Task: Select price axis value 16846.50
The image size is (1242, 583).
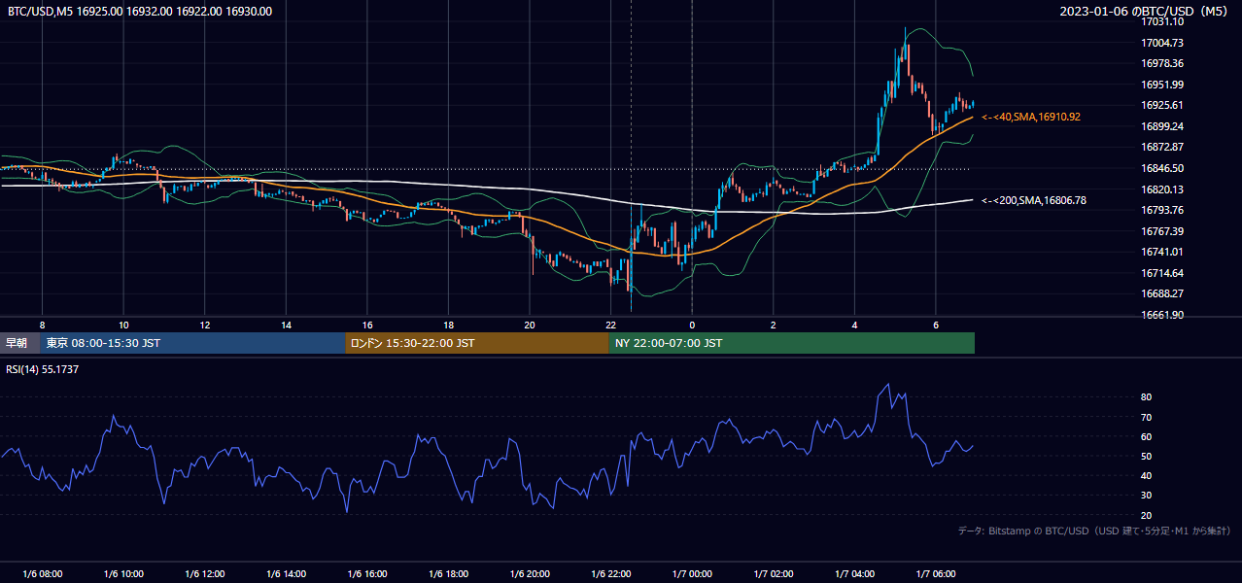Action: coord(1162,168)
